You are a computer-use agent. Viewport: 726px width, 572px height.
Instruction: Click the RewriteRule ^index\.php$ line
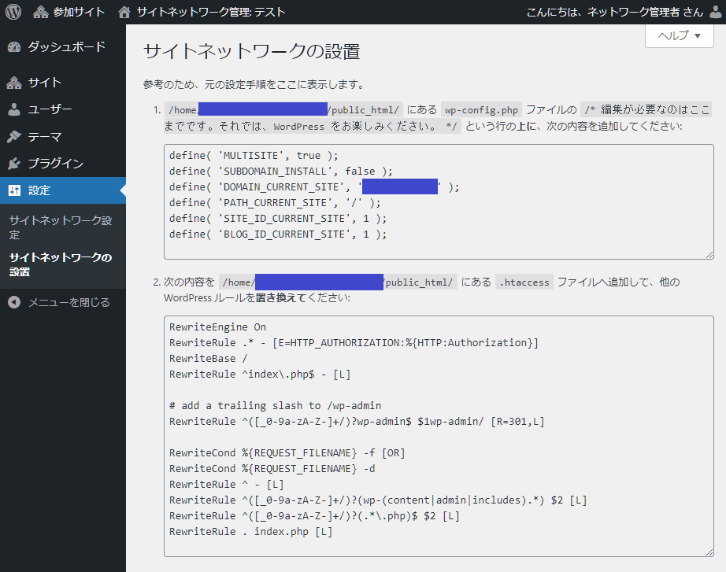(260, 375)
